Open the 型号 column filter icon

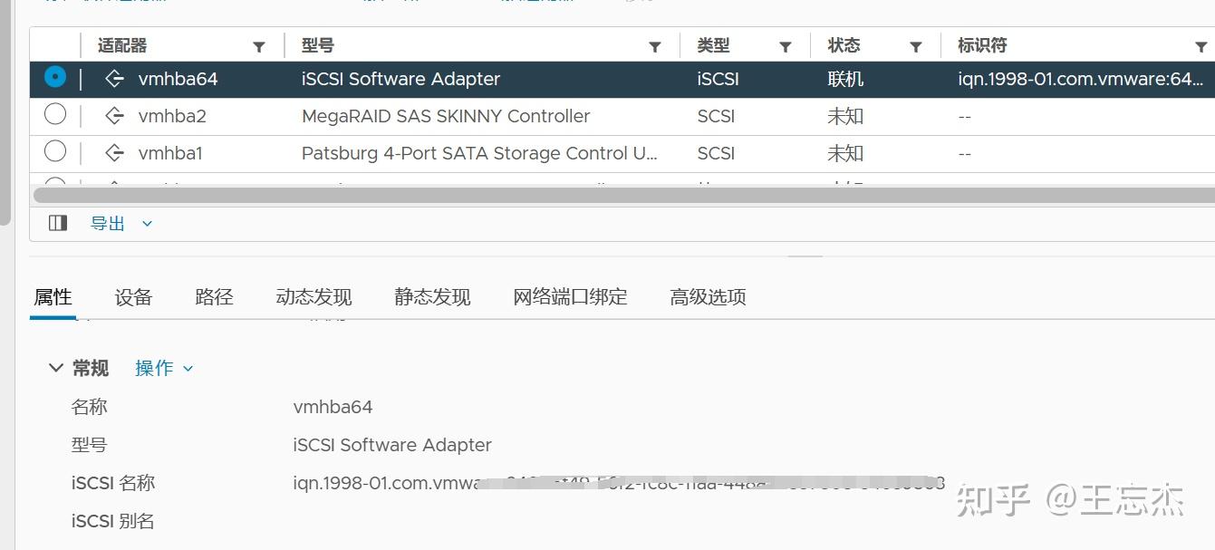tap(654, 44)
